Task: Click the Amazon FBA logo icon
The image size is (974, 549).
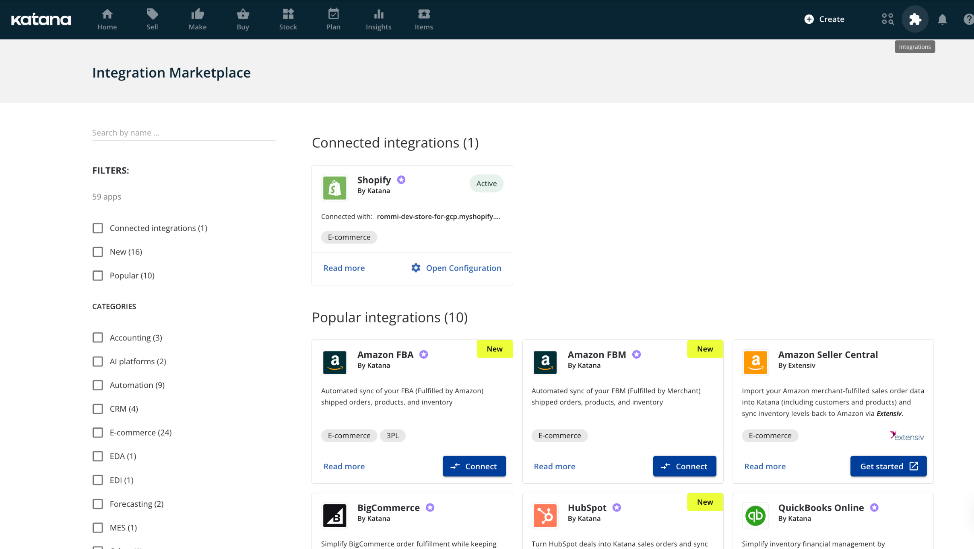Action: point(334,363)
